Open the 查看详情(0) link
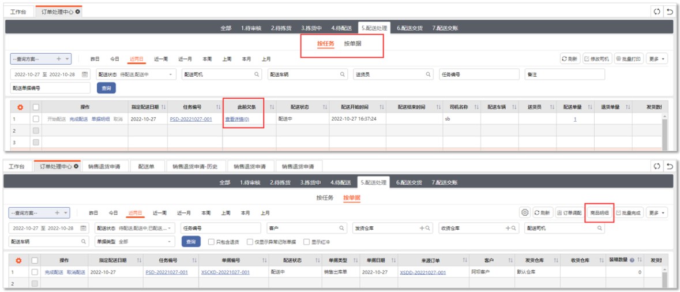The image size is (680, 292). click(236, 119)
